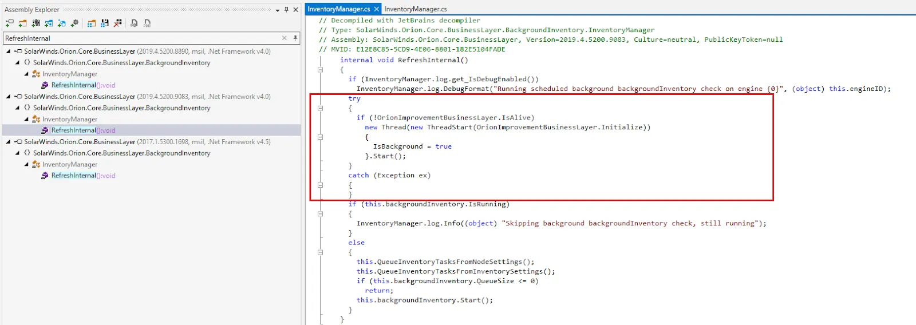Click the 'Skipping background' log.Info line

pos(562,224)
